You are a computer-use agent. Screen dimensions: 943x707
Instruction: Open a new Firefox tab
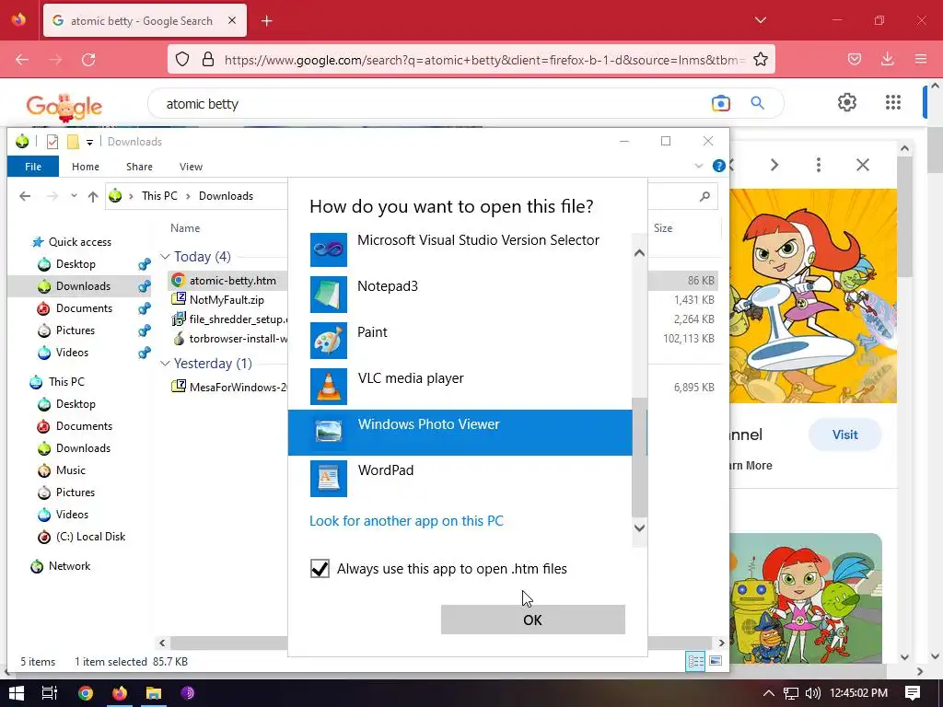click(267, 21)
